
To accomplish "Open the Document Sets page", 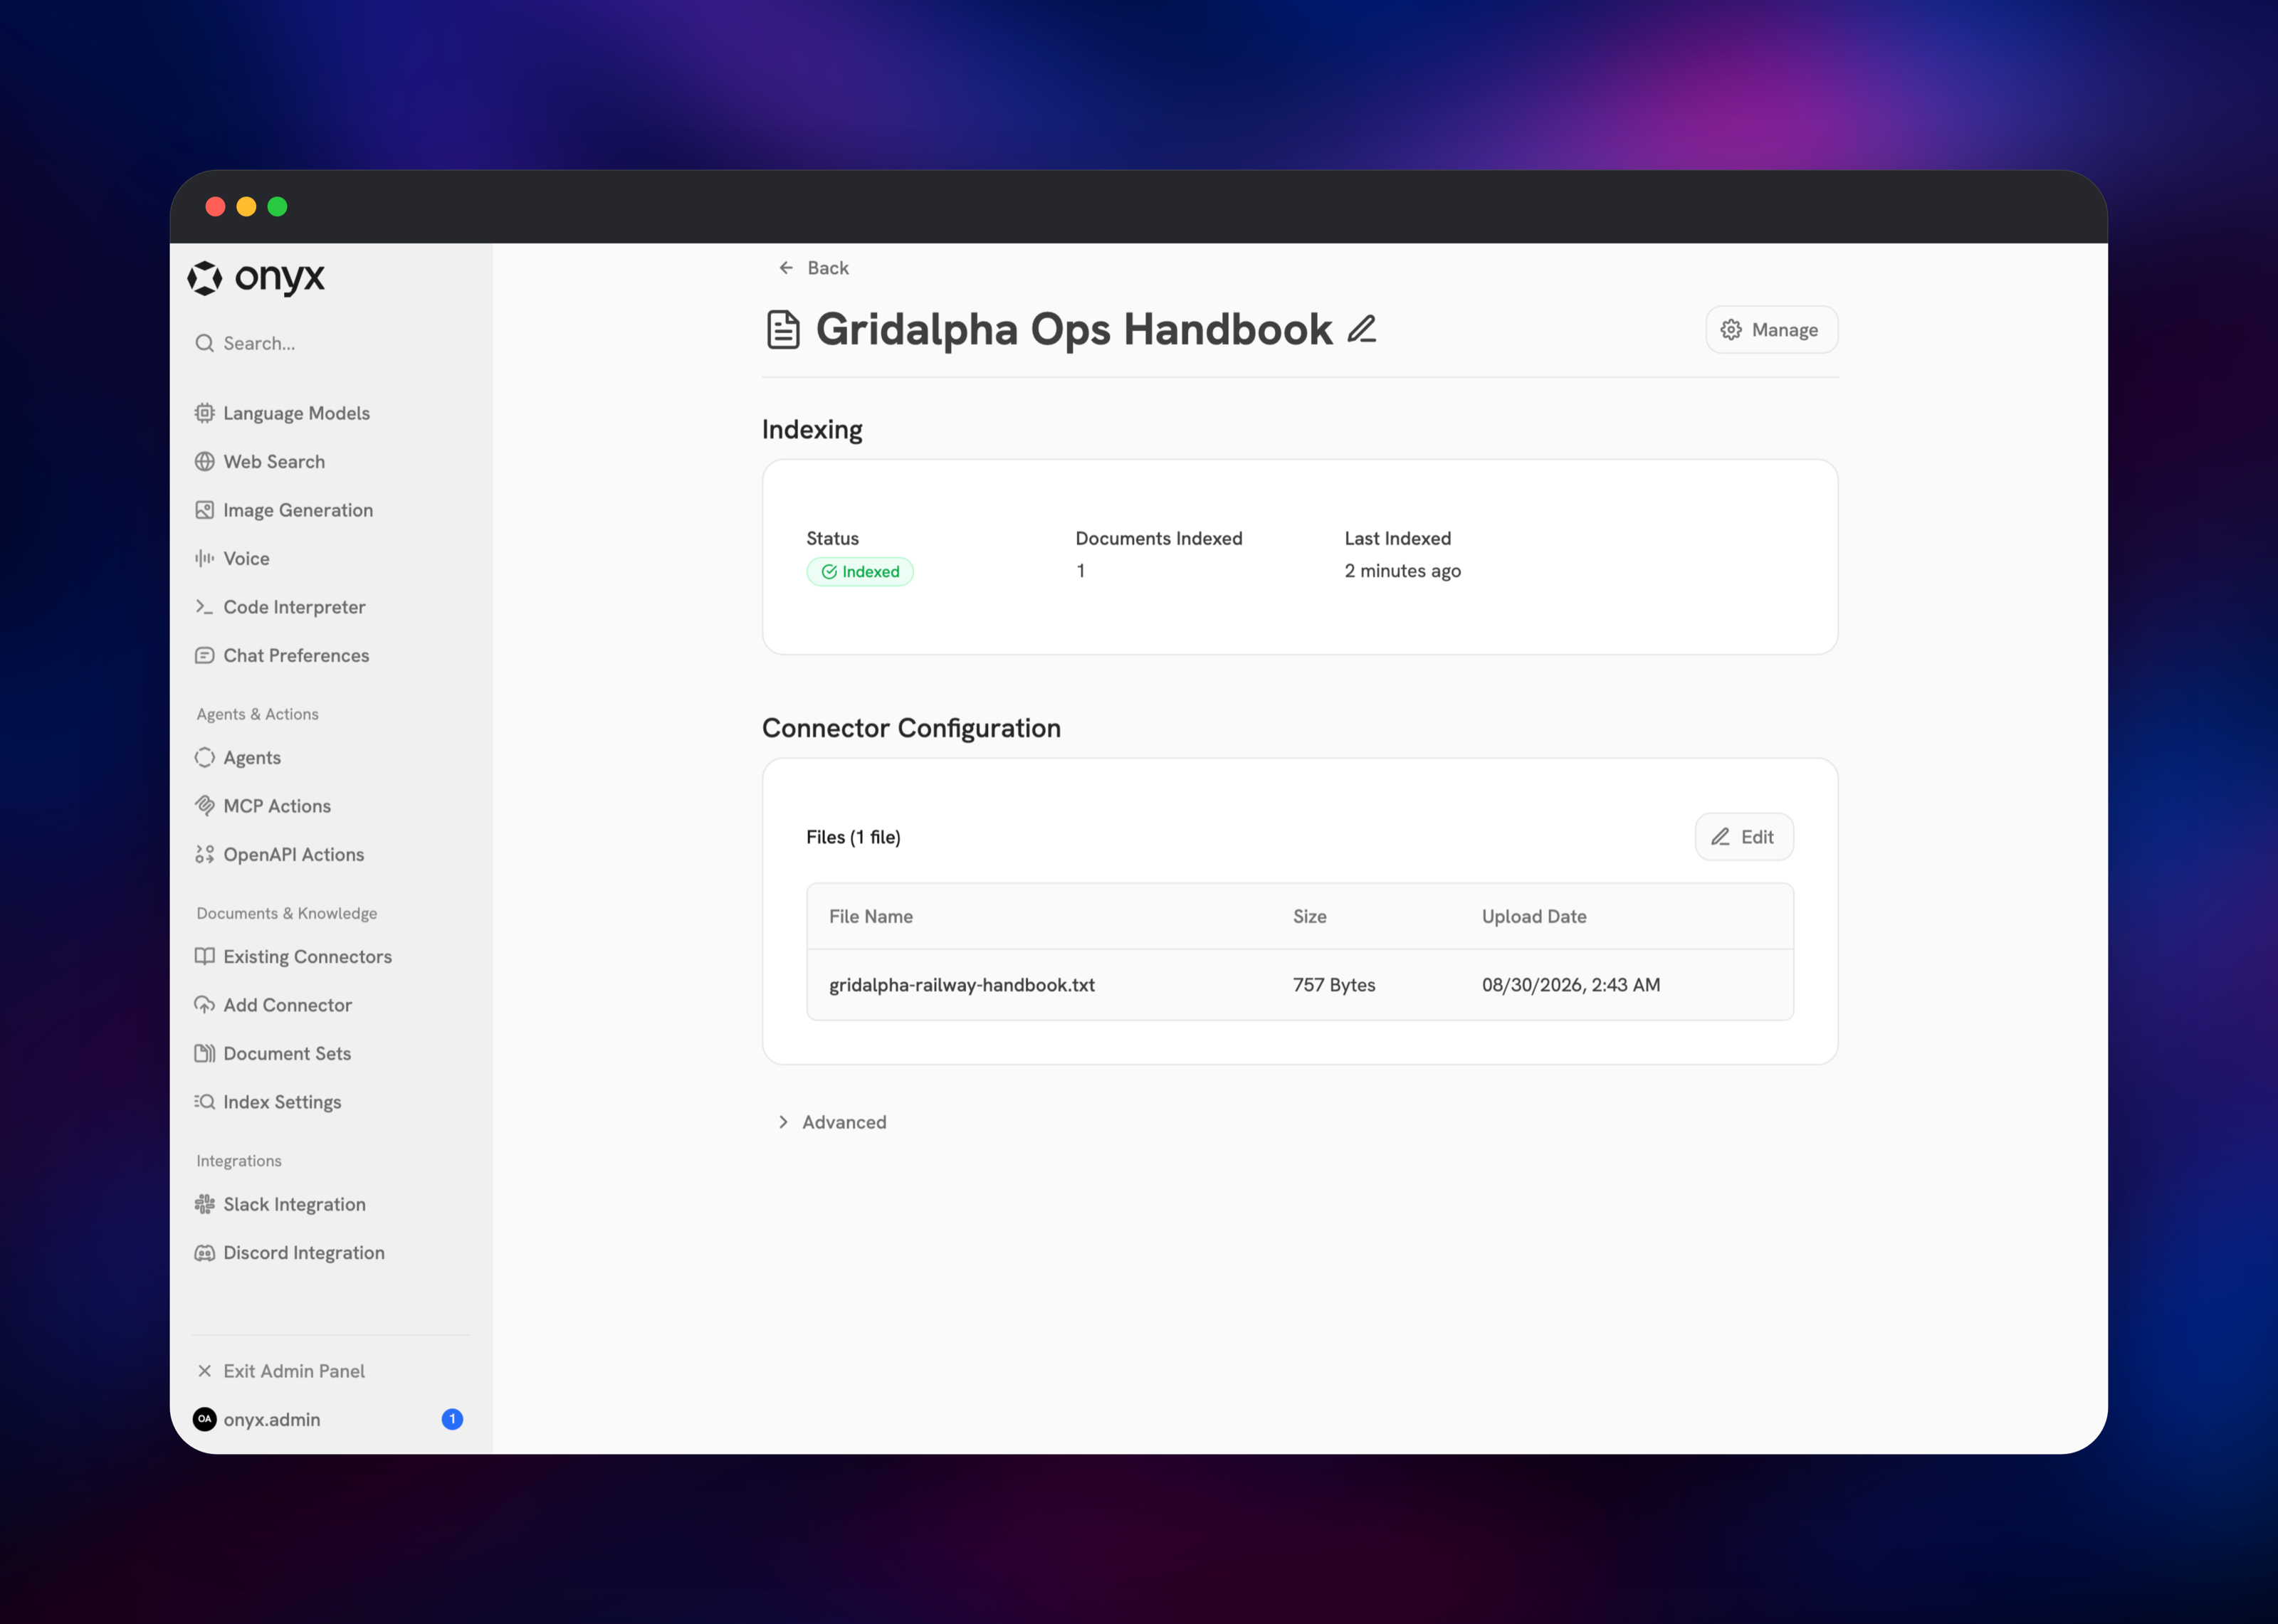I will 331,1054.
